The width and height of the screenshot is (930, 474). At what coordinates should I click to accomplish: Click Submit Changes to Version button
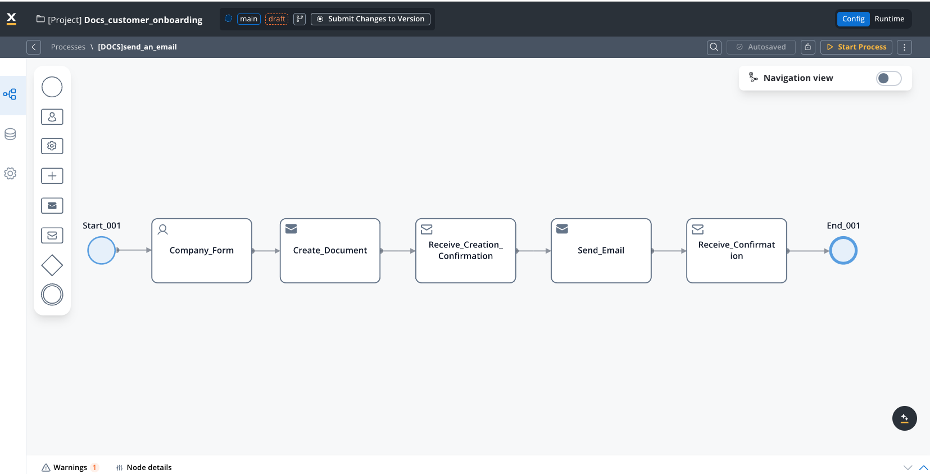[x=370, y=19]
